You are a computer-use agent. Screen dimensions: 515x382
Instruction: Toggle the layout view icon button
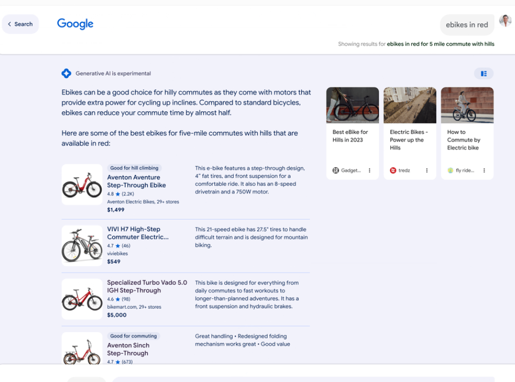pos(484,74)
